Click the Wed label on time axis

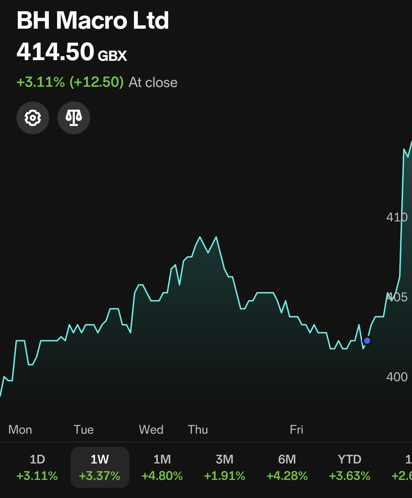(151, 429)
